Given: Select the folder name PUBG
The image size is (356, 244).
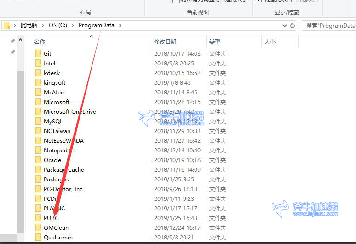Looking at the screenshot, I should click(51, 218).
